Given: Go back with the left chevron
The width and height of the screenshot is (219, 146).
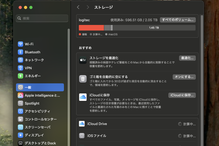Looking at the screenshot, I should (78, 7).
